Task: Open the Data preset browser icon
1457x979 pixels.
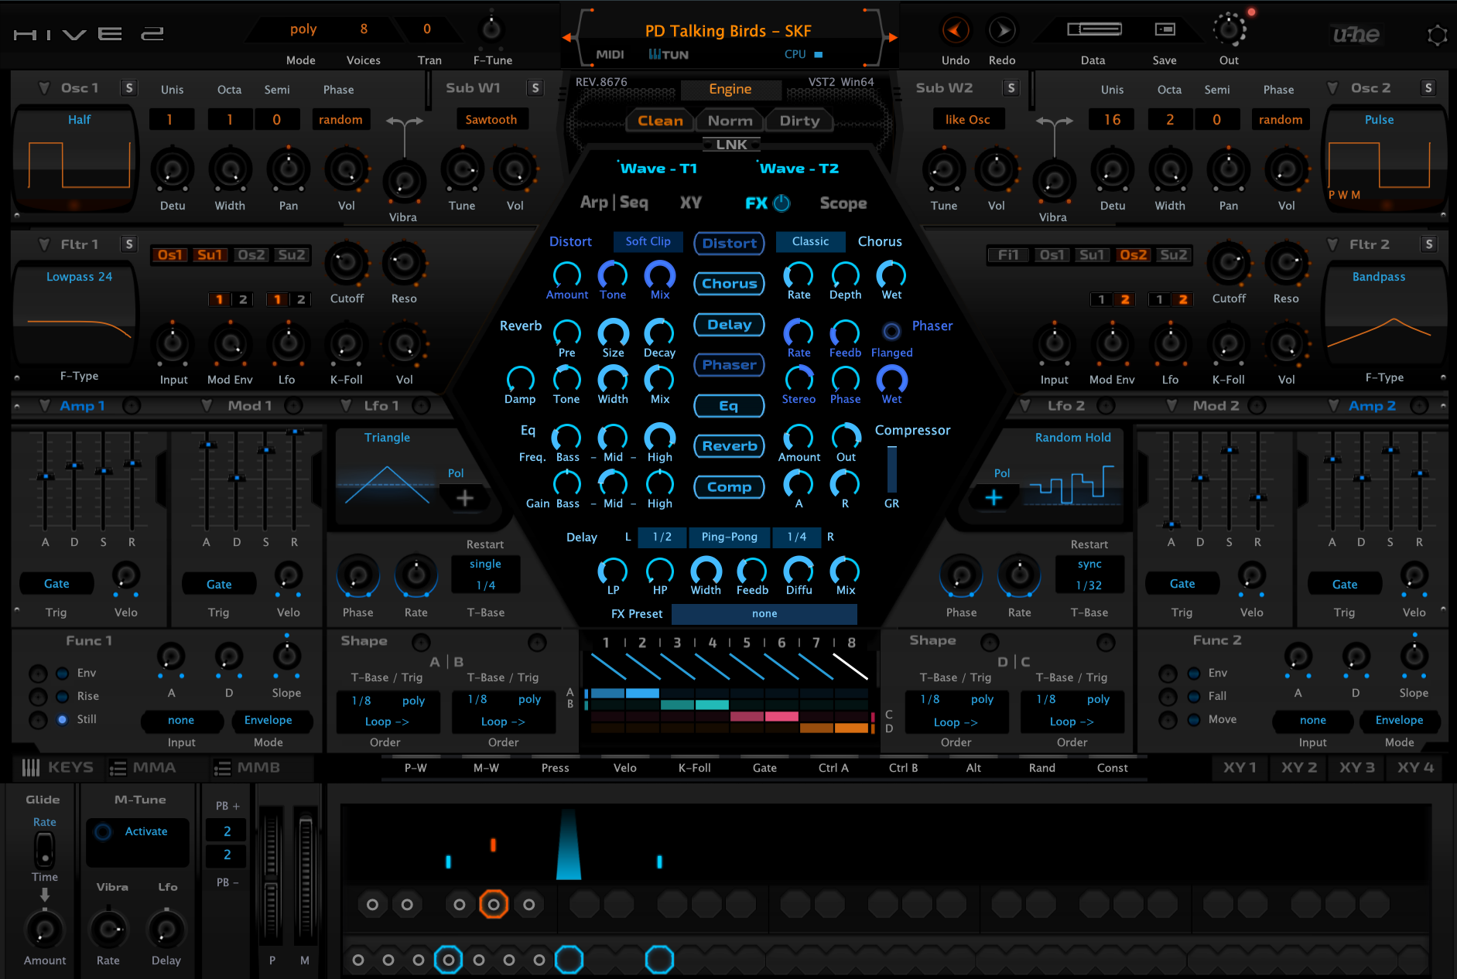Action: point(1094,29)
